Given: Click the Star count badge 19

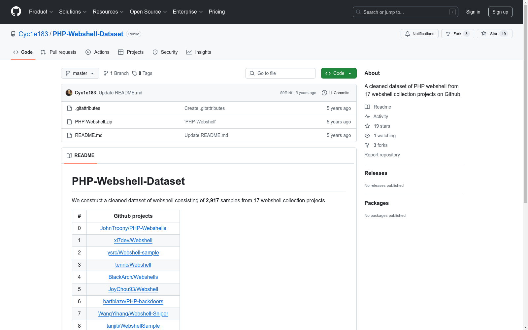Looking at the screenshot, I should [x=504, y=34].
